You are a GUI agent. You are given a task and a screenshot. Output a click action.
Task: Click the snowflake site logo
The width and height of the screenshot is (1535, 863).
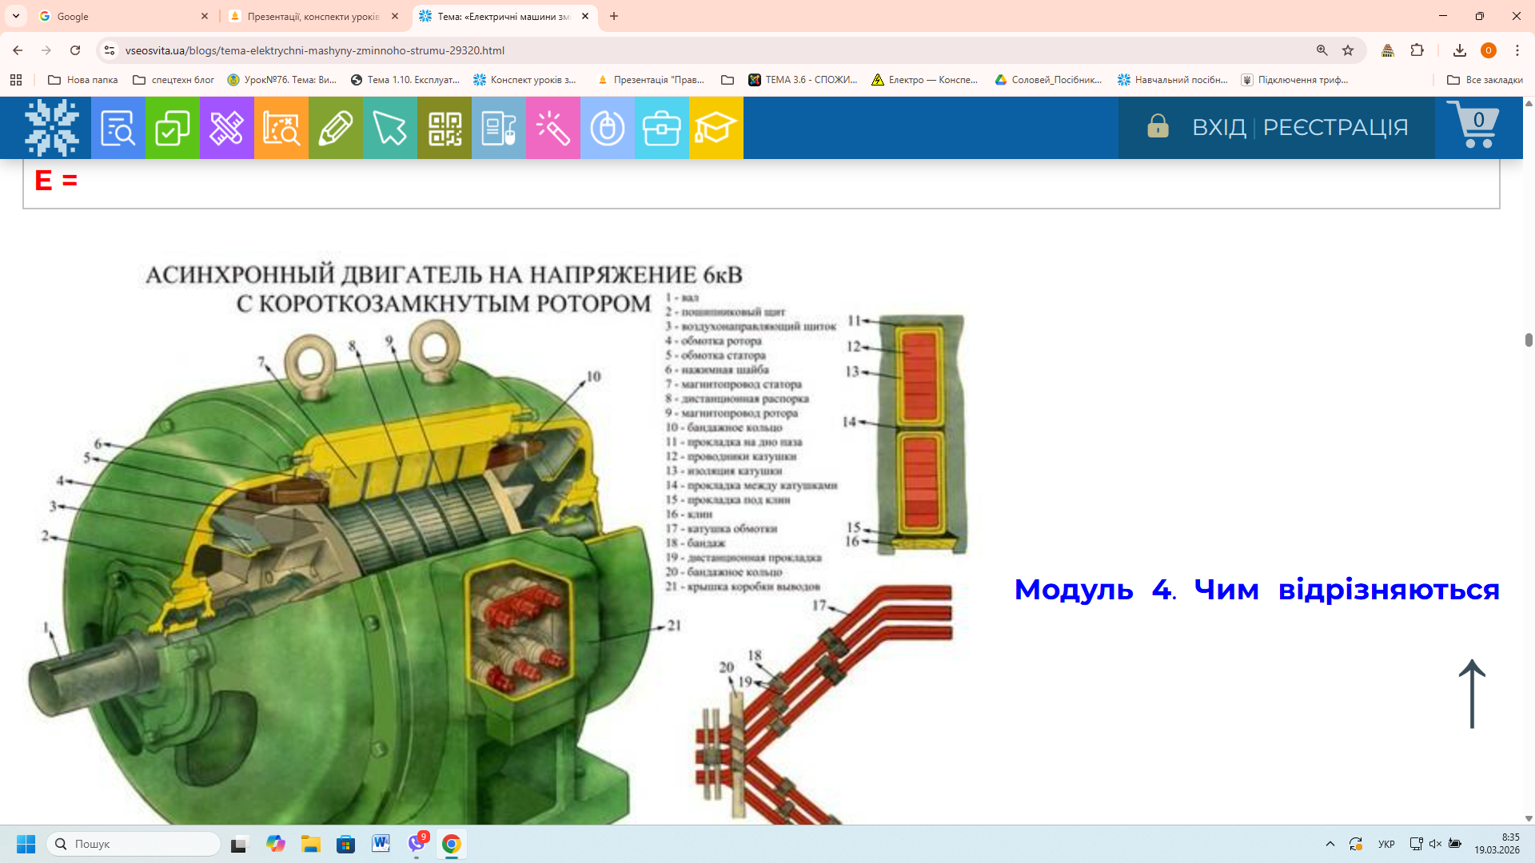[x=52, y=128]
